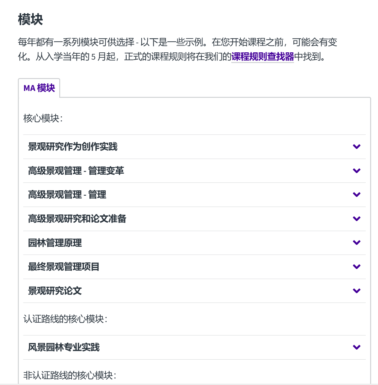Click chevron icon beside 最终景观管理项目
This screenshot has width=378, height=385.
pos(356,267)
